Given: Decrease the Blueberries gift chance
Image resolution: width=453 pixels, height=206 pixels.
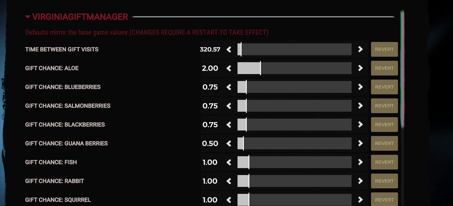Looking at the screenshot, I should (x=229, y=87).
